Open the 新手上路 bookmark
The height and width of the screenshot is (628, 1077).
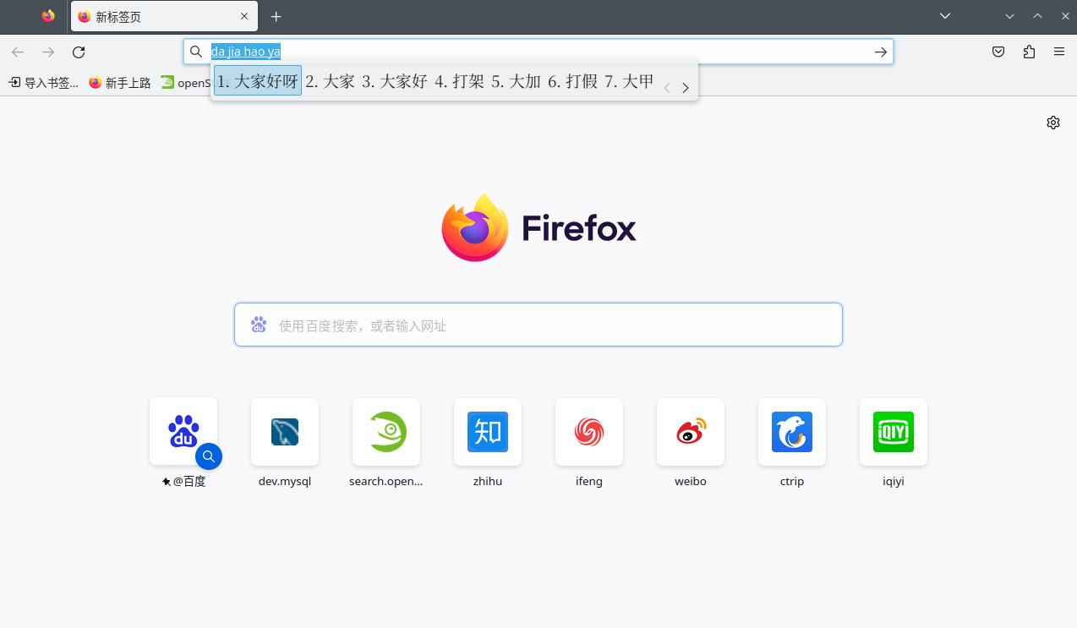tap(119, 83)
